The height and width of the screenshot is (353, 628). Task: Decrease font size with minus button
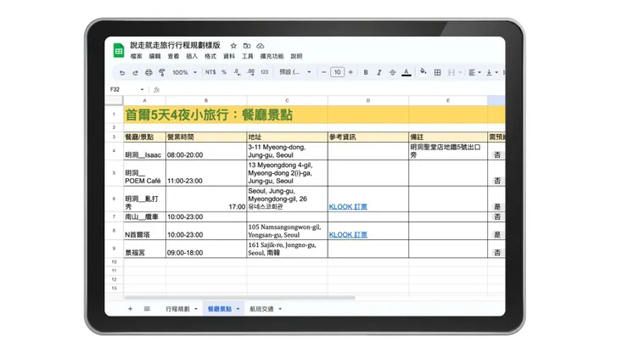tap(323, 72)
